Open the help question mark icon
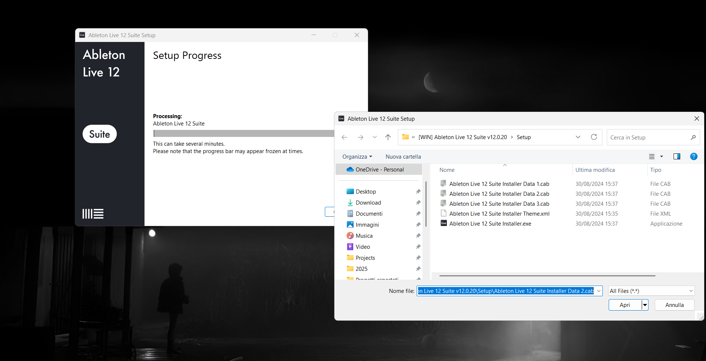 pos(693,156)
